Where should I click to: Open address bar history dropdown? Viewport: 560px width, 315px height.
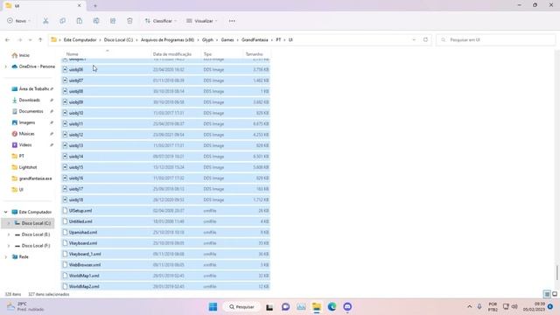coord(414,39)
